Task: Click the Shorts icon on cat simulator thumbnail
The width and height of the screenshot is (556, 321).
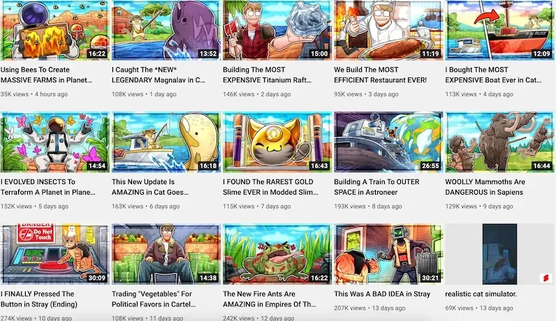Action: tap(546, 278)
